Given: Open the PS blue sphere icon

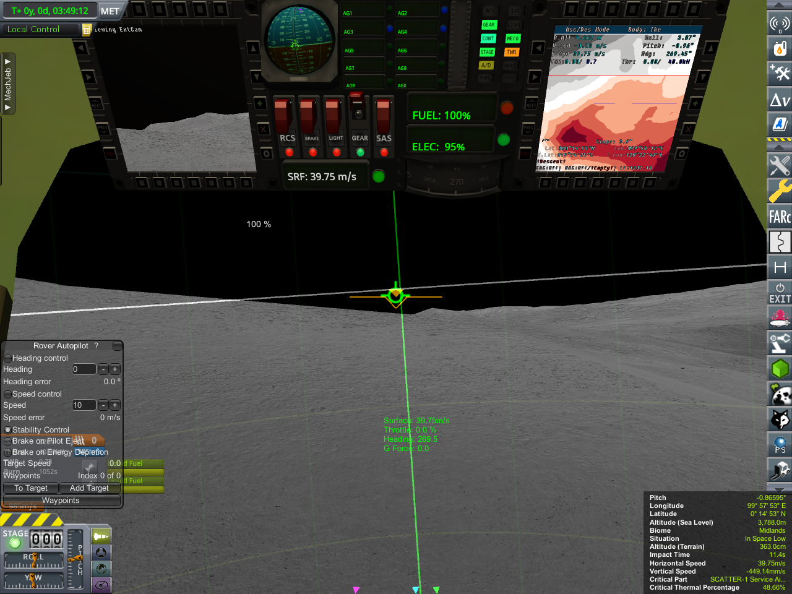Looking at the screenshot, I should 779,445.
